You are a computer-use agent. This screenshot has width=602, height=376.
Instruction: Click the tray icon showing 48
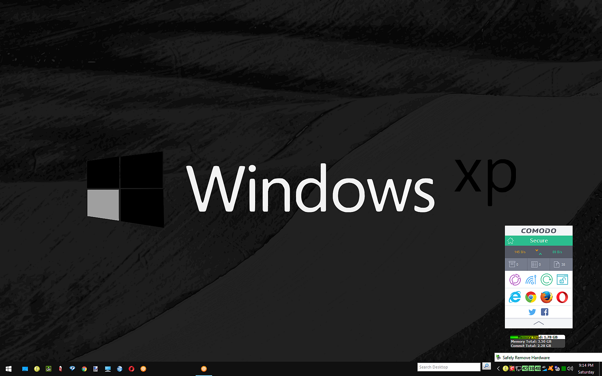[544, 368]
